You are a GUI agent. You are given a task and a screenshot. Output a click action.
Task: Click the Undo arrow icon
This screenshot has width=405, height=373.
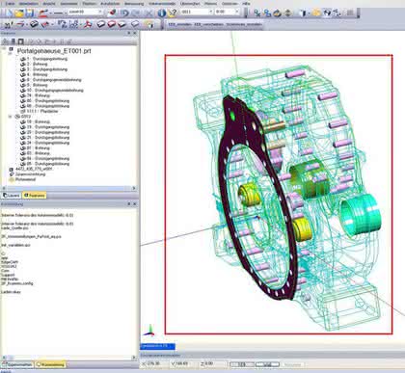[x=124, y=13]
